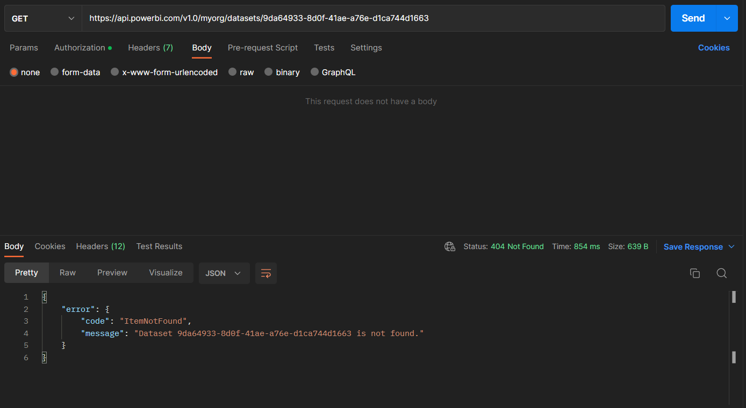Open the response Cookies tab

50,246
